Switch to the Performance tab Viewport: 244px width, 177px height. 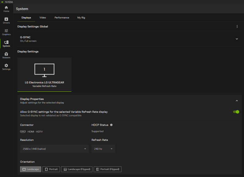pyautogui.click(x=62, y=18)
